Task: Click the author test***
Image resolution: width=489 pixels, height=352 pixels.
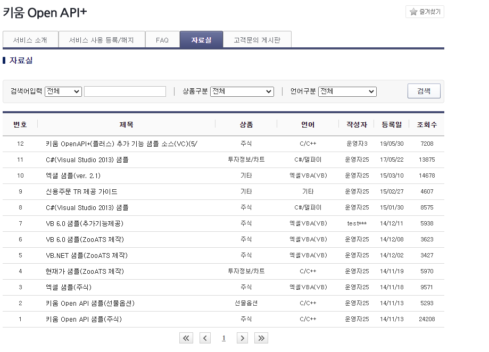Action: point(357,224)
